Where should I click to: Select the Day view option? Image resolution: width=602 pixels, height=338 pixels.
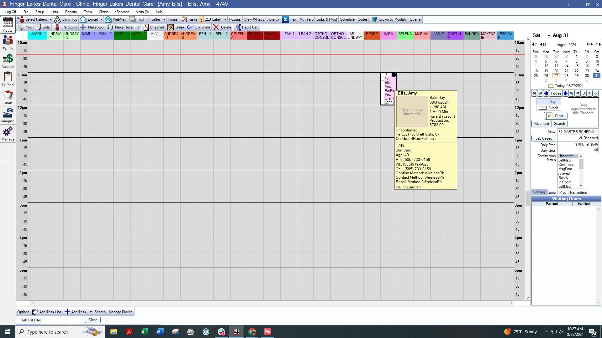(549, 102)
